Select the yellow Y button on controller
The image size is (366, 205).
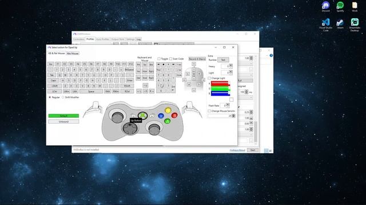[x=168, y=110]
